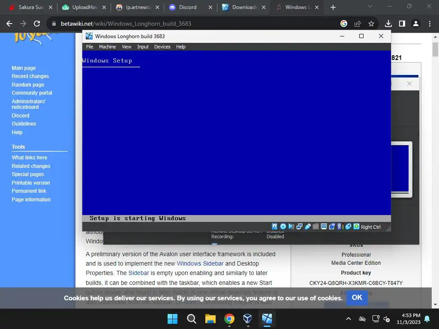Open Chrome tab search dropdown

[x=370, y=6]
